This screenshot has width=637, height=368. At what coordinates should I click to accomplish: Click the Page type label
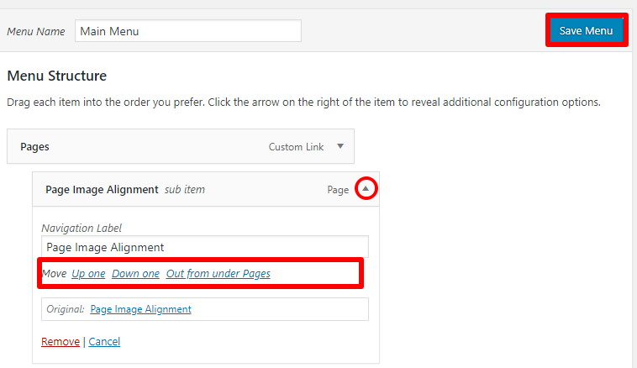tap(338, 190)
